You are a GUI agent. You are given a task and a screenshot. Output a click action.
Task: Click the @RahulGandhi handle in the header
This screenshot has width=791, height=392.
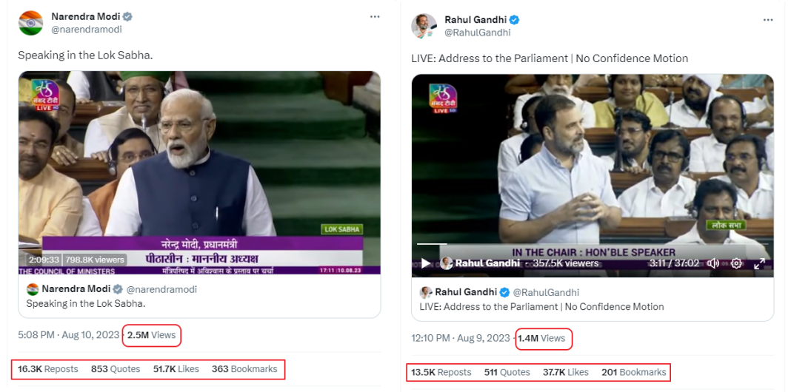tap(478, 33)
